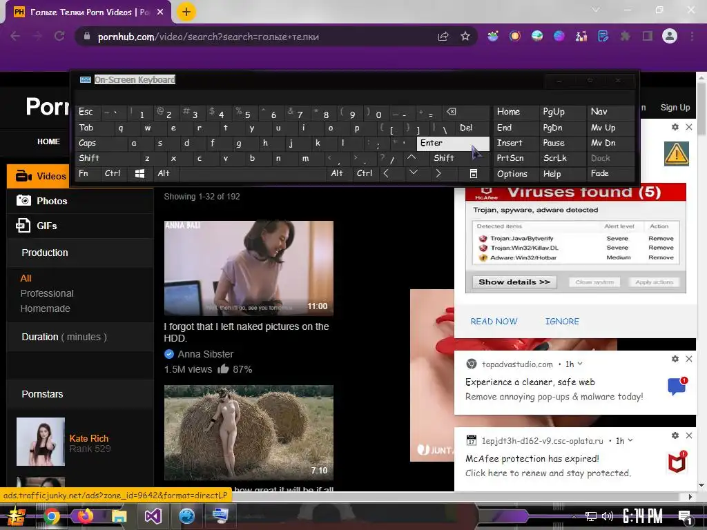
Task: Tap the spacebar on the On-Screen Keyboard
Action: pos(253,173)
